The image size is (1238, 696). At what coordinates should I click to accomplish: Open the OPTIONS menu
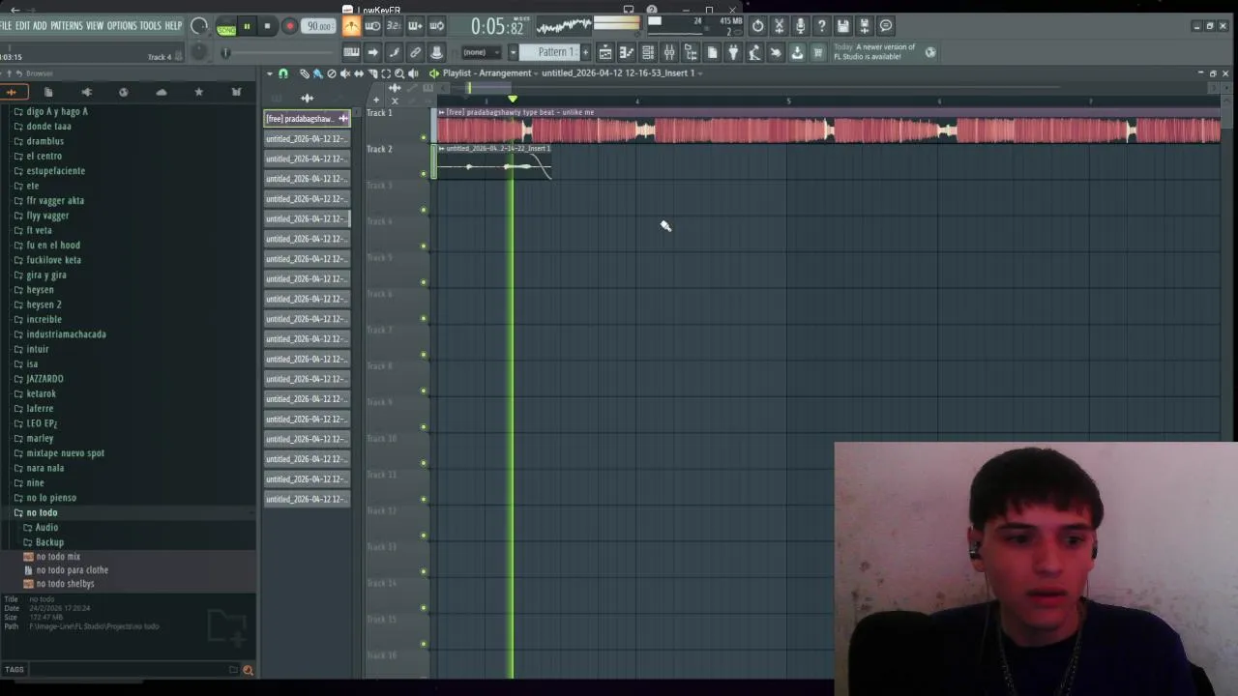[122, 25]
